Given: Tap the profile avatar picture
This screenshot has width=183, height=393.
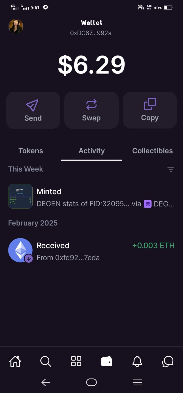Looking at the screenshot, I should (16, 26).
